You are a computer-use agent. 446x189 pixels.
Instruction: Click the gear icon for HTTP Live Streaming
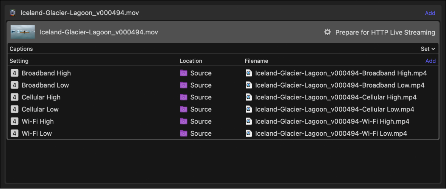coord(327,32)
